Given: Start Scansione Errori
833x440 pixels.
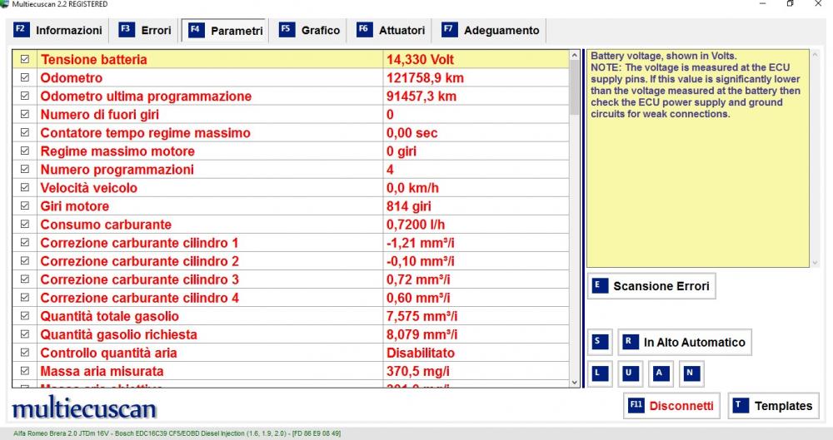Looking at the screenshot, I should click(x=651, y=286).
